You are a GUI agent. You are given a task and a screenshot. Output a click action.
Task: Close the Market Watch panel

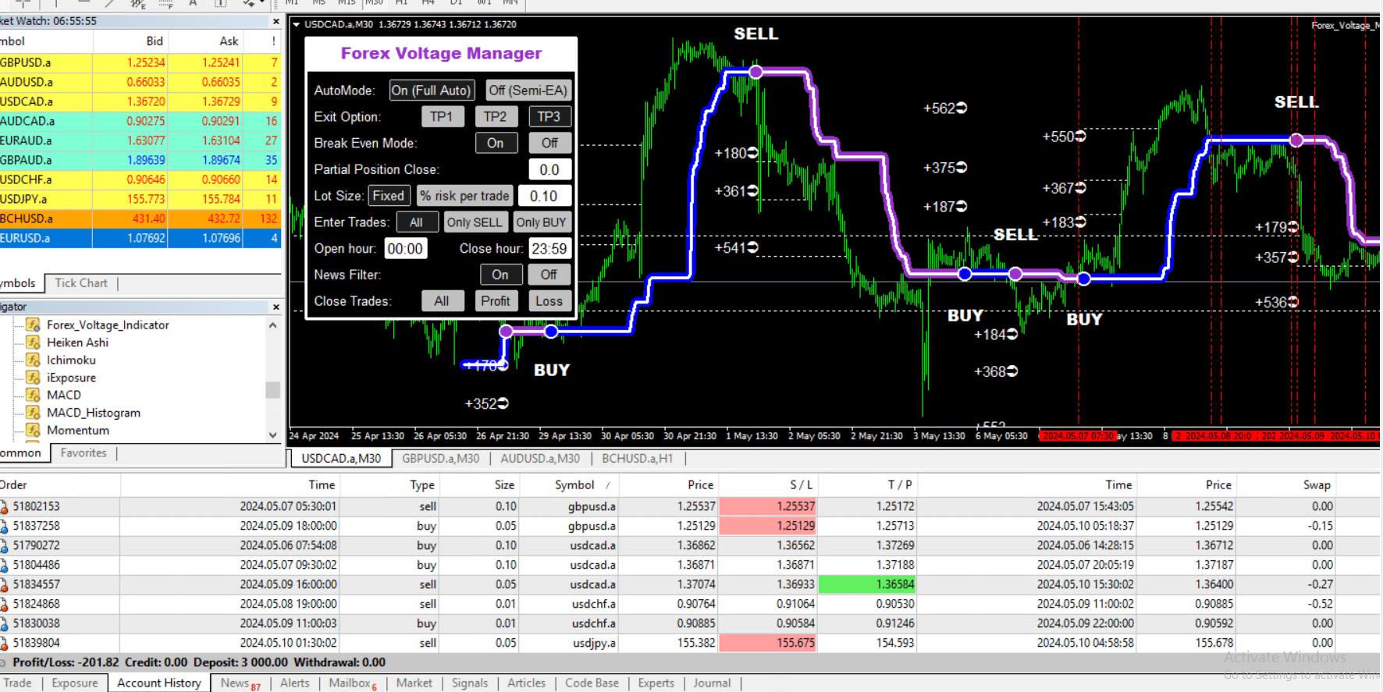click(x=276, y=21)
